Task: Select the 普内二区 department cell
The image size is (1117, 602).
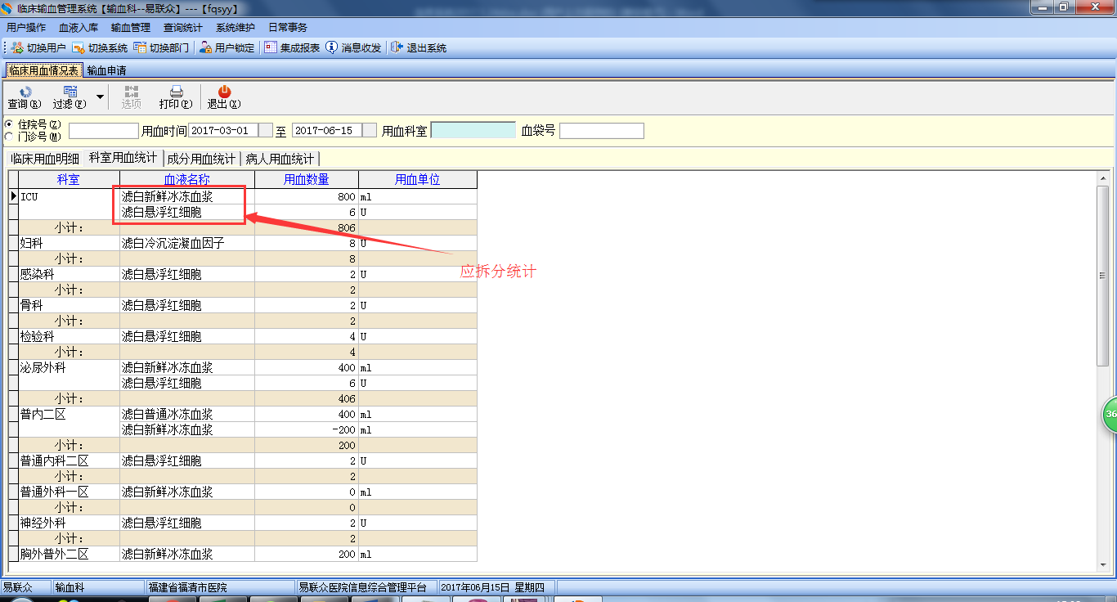Action: [x=69, y=415]
